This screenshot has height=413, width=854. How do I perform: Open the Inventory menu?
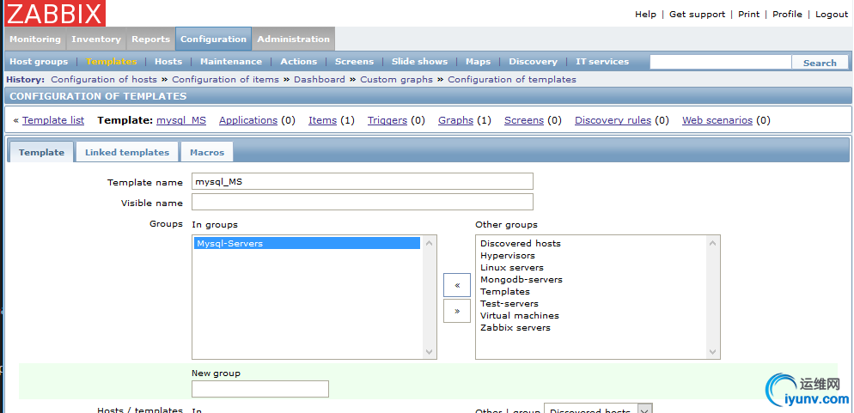[96, 39]
